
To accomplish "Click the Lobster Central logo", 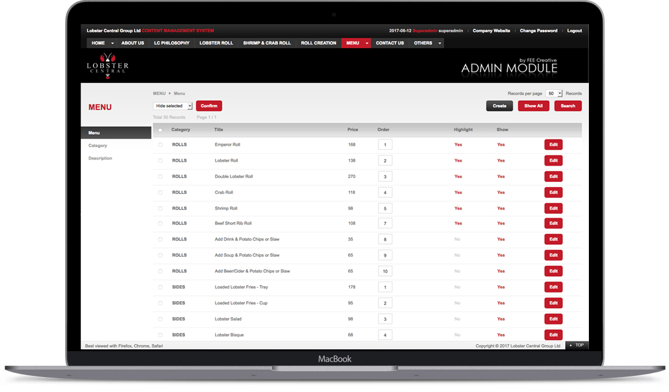I will (107, 65).
